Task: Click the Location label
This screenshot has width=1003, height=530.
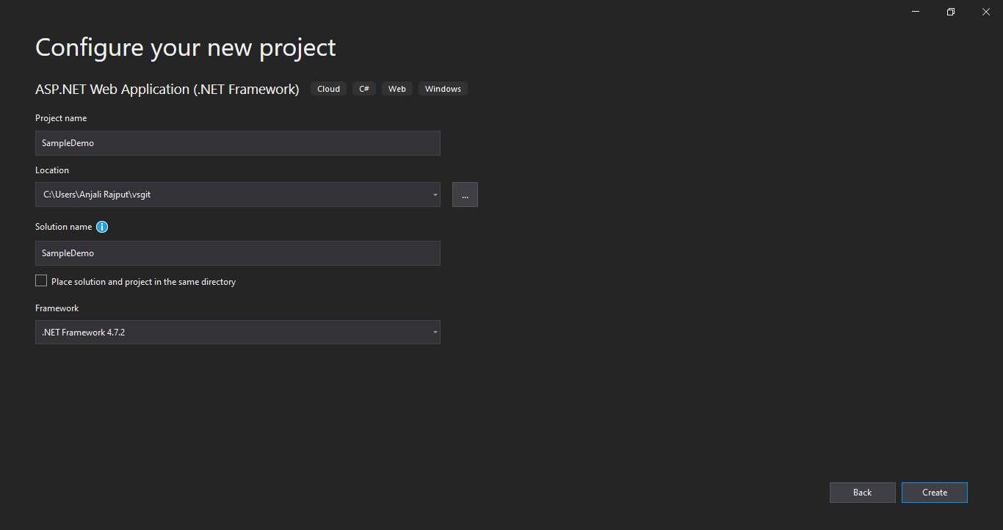Action: [52, 170]
